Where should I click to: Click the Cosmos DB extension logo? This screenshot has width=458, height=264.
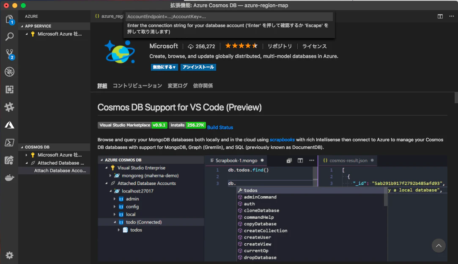click(x=120, y=52)
